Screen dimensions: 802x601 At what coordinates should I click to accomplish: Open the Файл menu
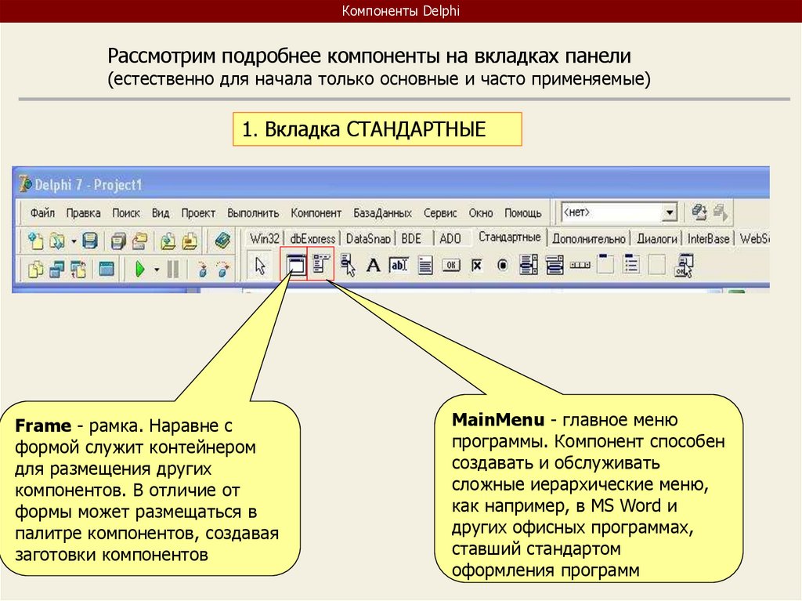(42, 212)
